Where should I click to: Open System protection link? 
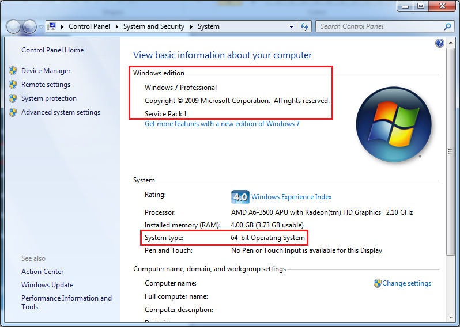tap(48, 98)
